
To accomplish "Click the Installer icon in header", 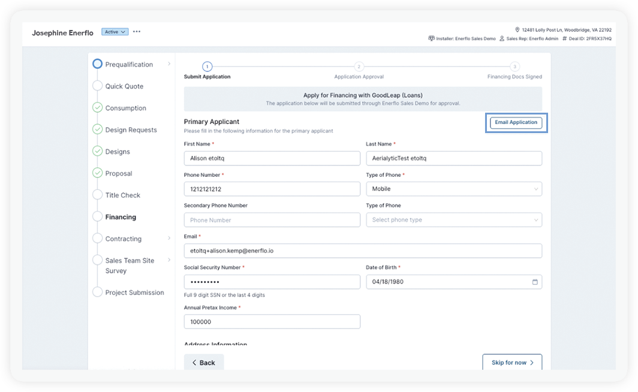I will tap(431, 38).
